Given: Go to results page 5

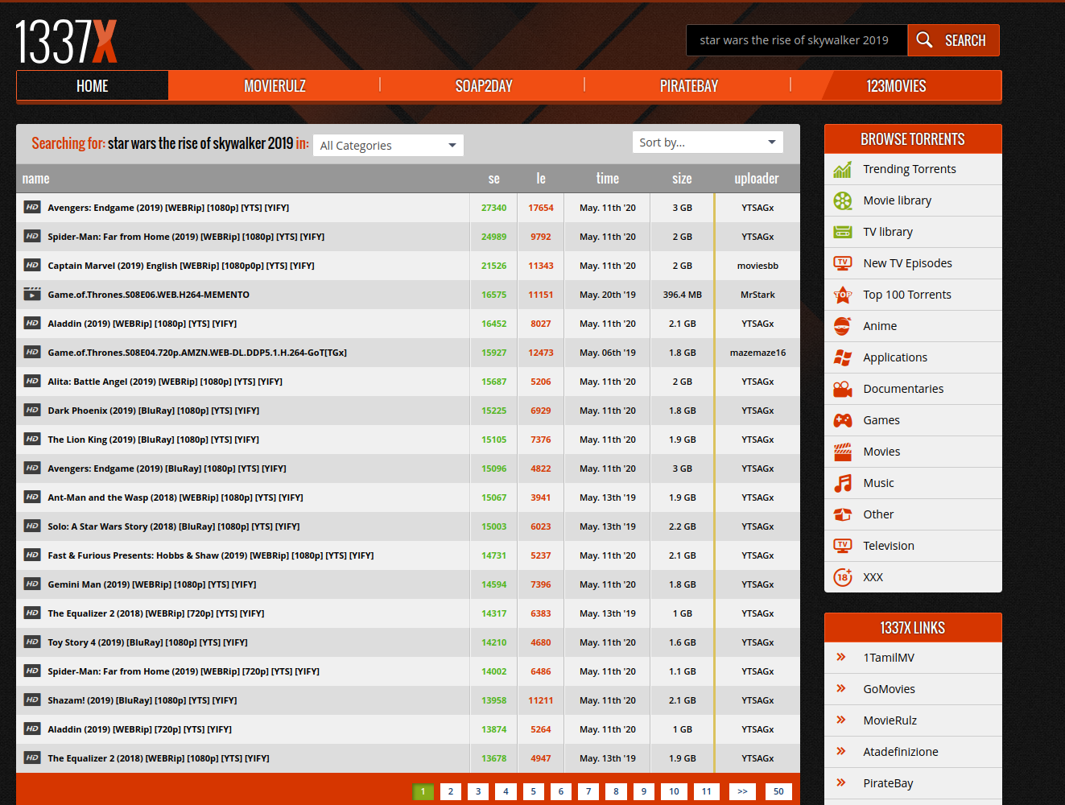Looking at the screenshot, I should pos(534,791).
